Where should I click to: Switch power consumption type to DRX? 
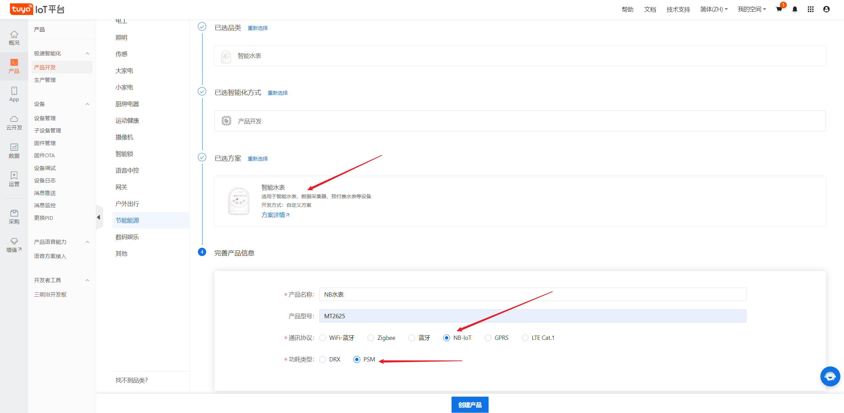pyautogui.click(x=322, y=359)
